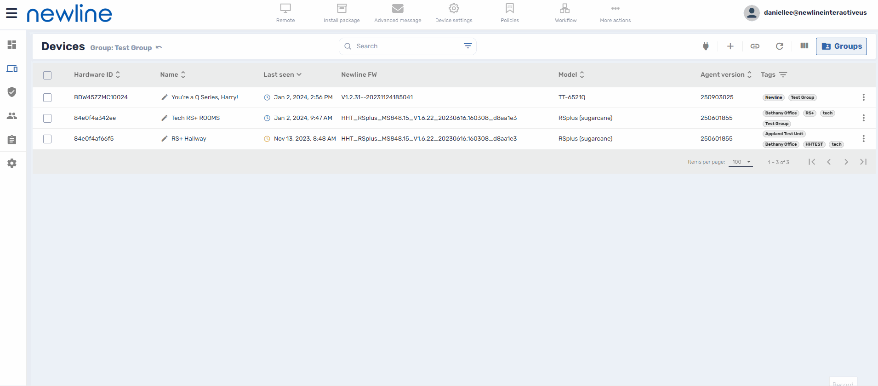
Task: Open Items per page dropdown
Action: [x=741, y=162]
